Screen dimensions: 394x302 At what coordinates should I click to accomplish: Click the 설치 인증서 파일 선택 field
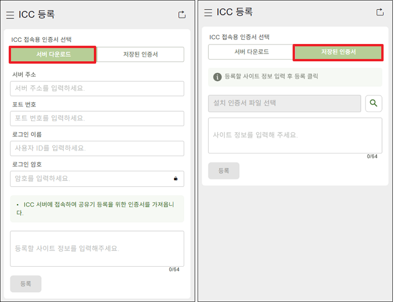(284, 104)
